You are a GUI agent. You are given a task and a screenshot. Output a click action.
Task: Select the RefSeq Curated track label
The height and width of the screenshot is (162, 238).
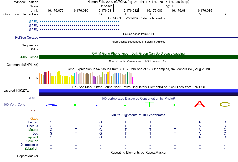[27, 37]
